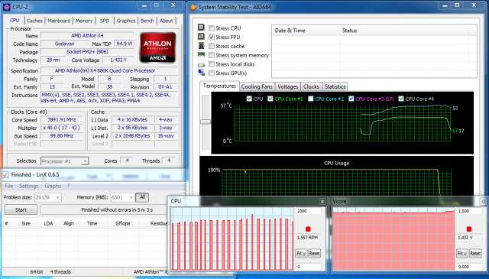This screenshot has height=279, width=489.
Task: Click Fit y in CPU fan gadget
Action: pos(301,253)
